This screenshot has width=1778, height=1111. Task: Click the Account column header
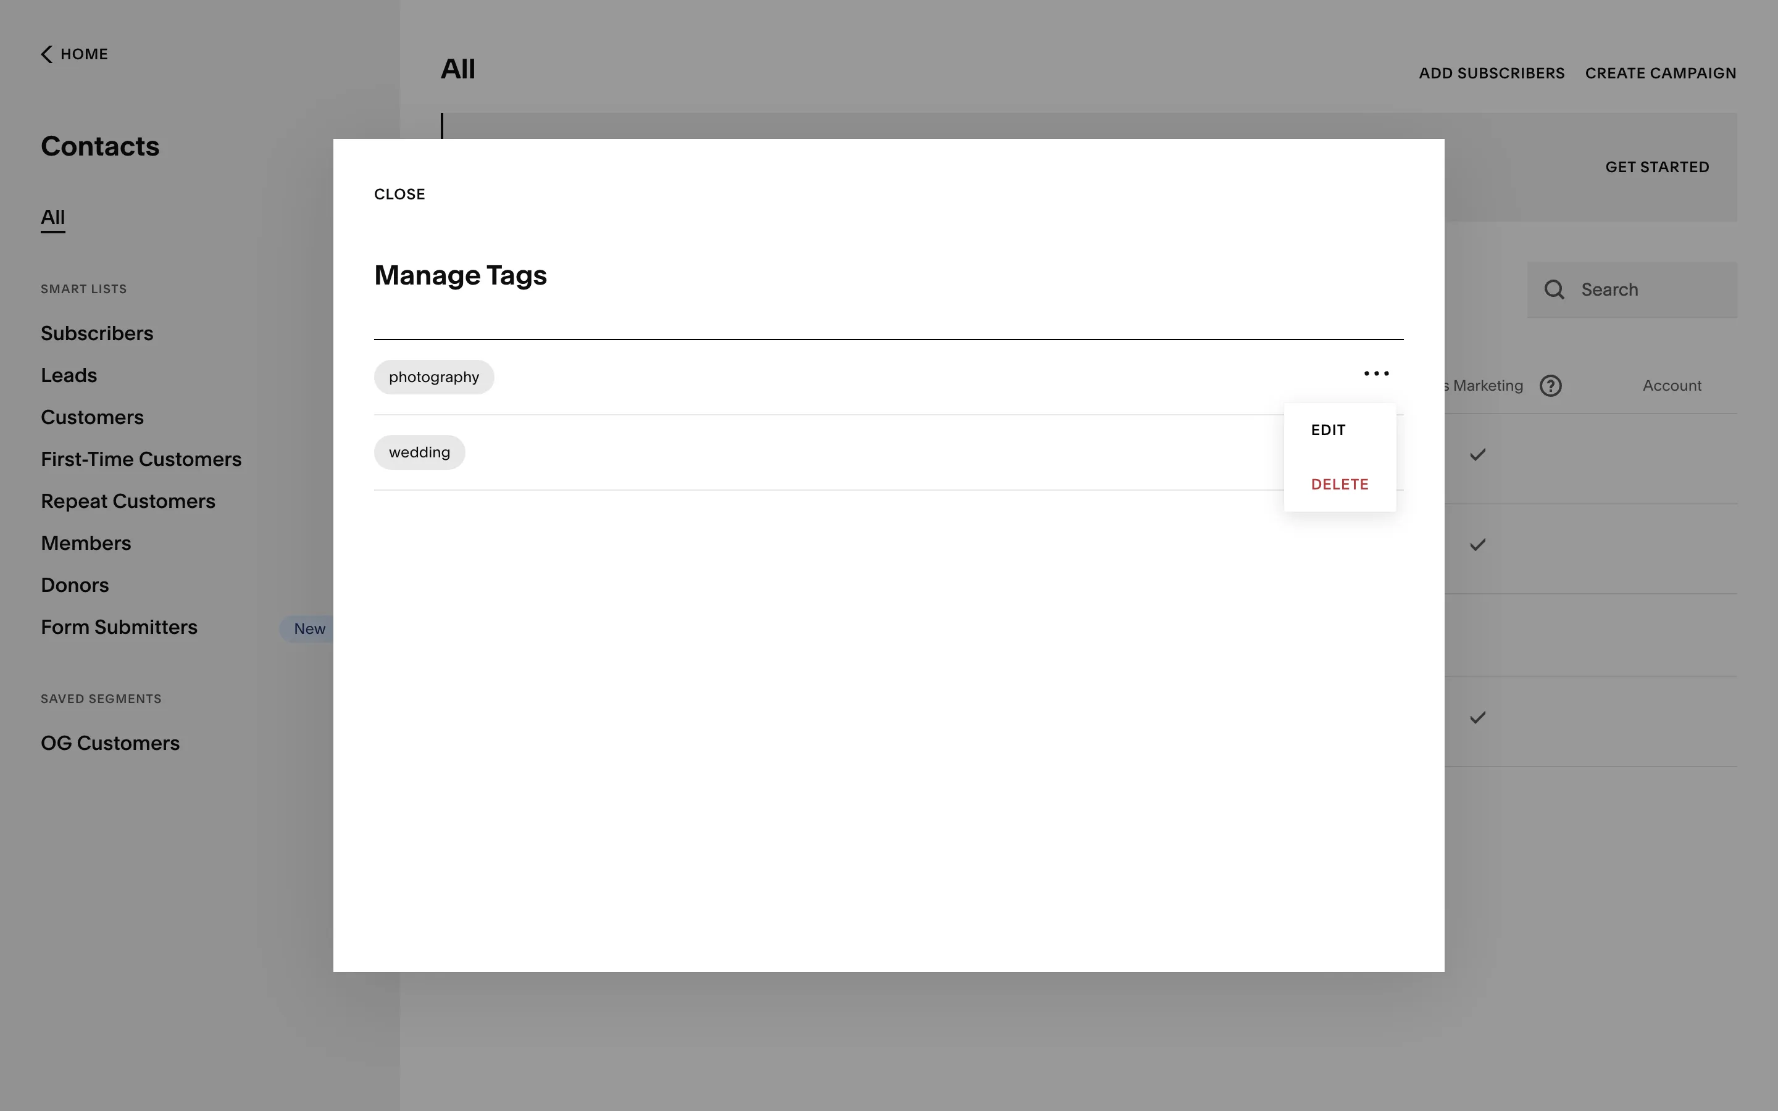[1671, 386]
